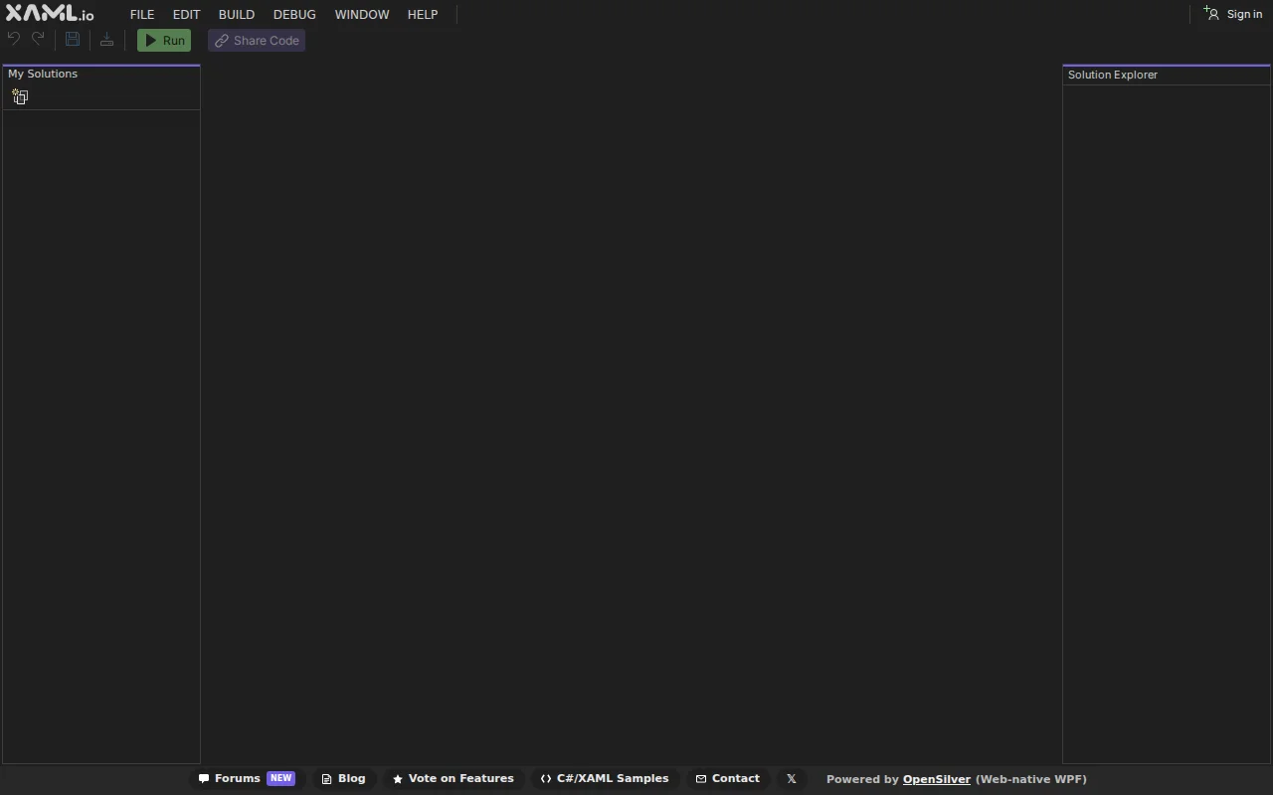Click the Save disk icon
Viewport: 1273px width, 795px height.
coord(73,40)
